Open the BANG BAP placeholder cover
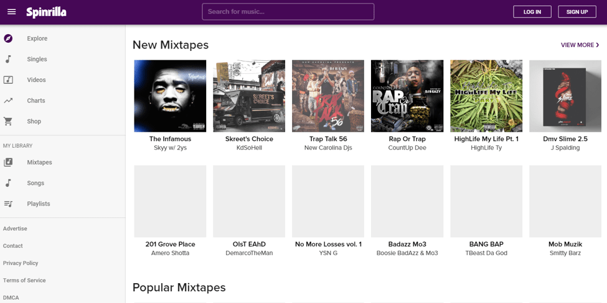The width and height of the screenshot is (607, 303). tap(486, 201)
